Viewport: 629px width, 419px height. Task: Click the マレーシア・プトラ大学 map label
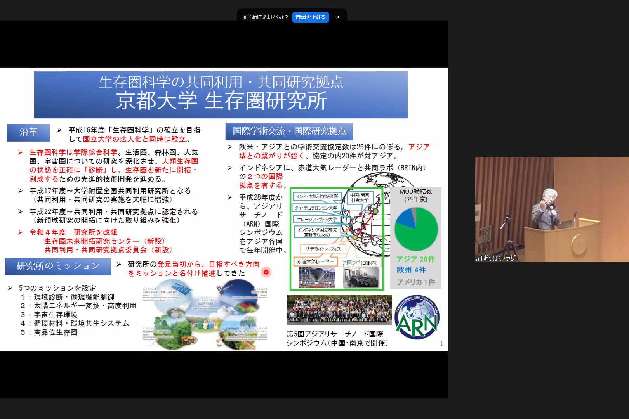(x=317, y=220)
